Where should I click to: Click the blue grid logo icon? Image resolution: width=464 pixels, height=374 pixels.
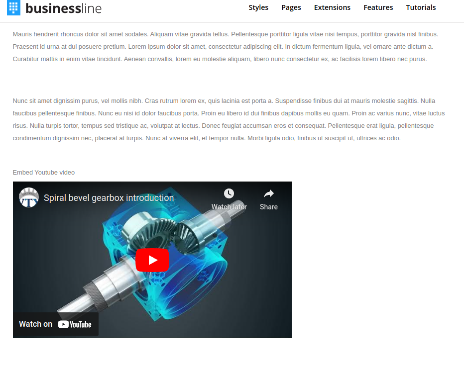tap(13, 7)
